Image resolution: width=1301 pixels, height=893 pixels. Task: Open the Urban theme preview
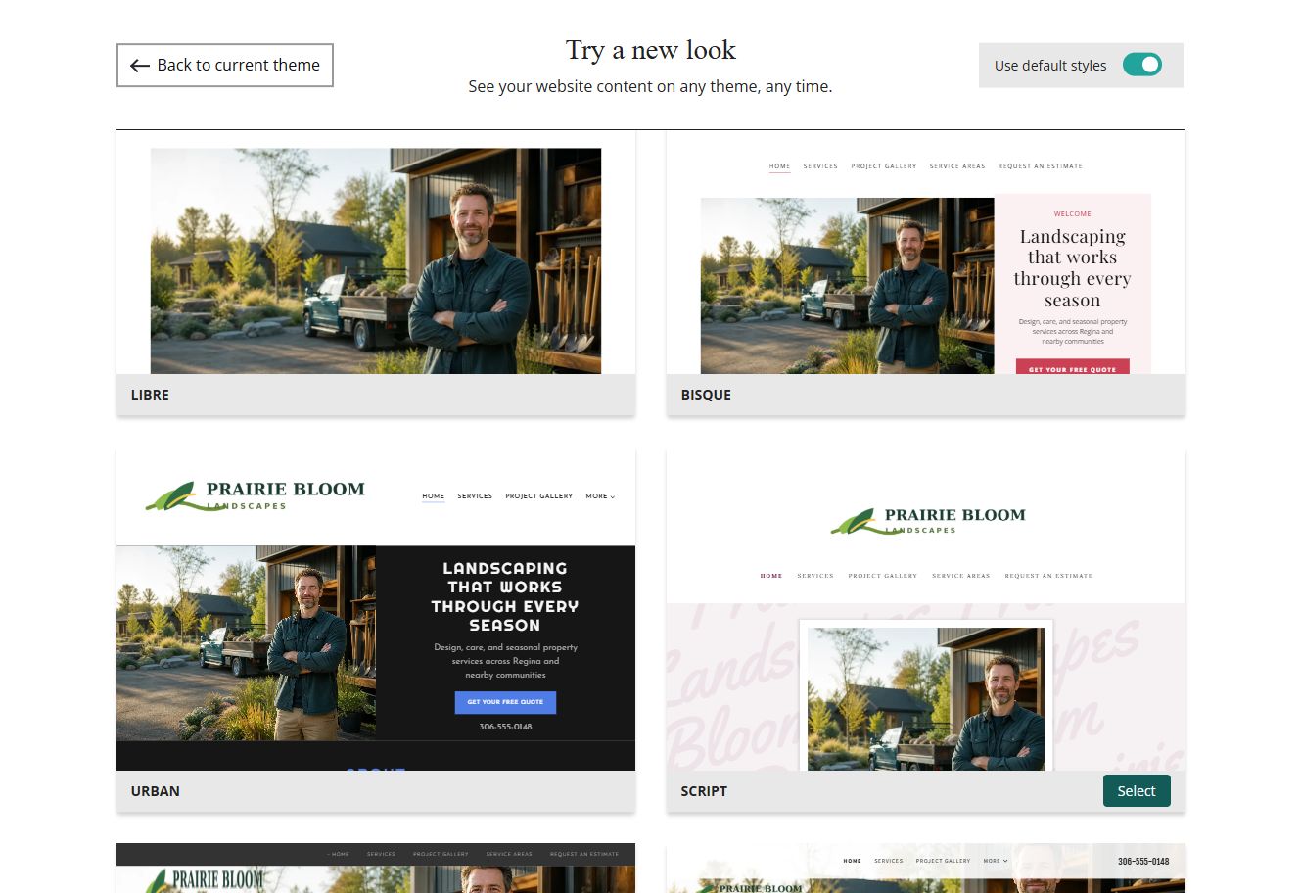(x=376, y=610)
